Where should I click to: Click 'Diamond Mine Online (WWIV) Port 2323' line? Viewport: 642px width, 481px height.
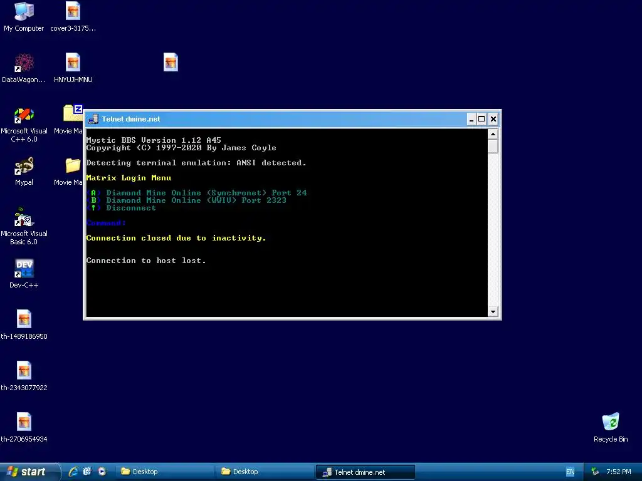(186, 200)
